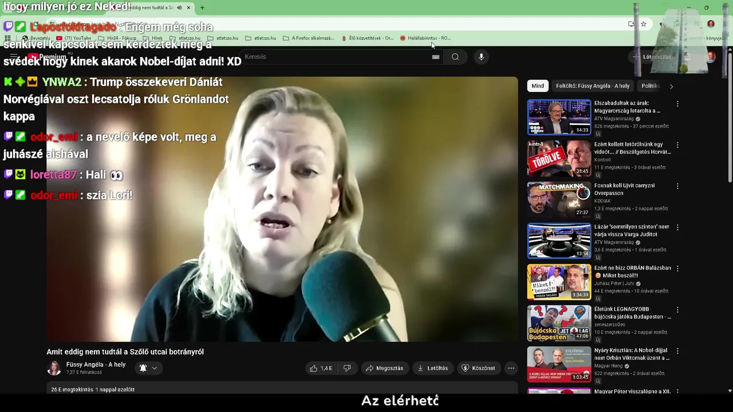Click the YouTube search magnifier icon
Screen dimensions: 733x412
[x=455, y=57]
